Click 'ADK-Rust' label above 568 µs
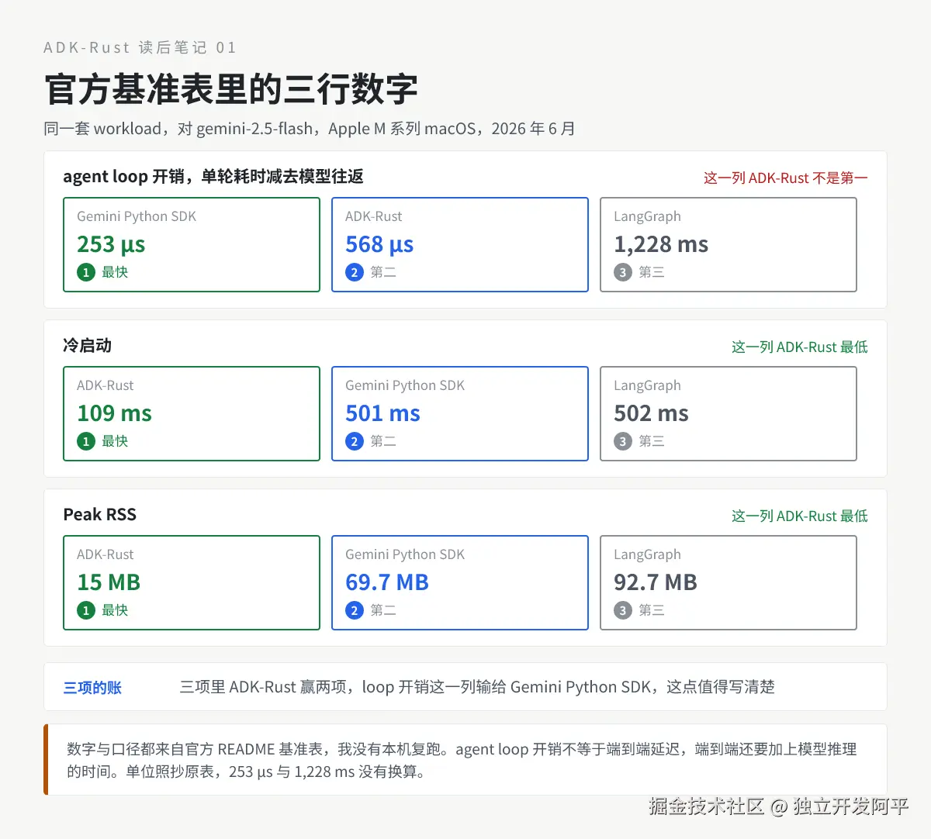 pos(374,216)
